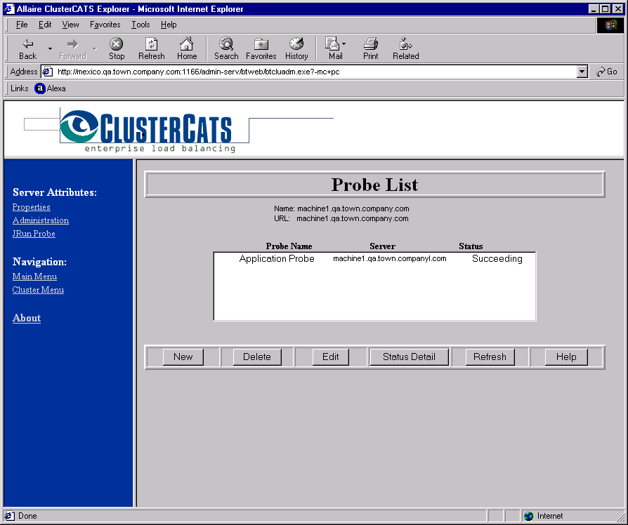Click the Done status bar page icon

coord(9,516)
